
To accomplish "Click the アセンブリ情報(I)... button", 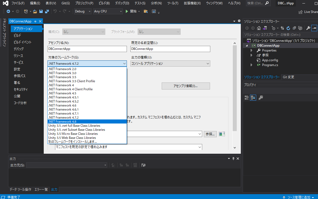I will click(186, 86).
